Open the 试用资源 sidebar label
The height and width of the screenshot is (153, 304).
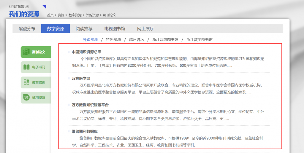point(39,98)
